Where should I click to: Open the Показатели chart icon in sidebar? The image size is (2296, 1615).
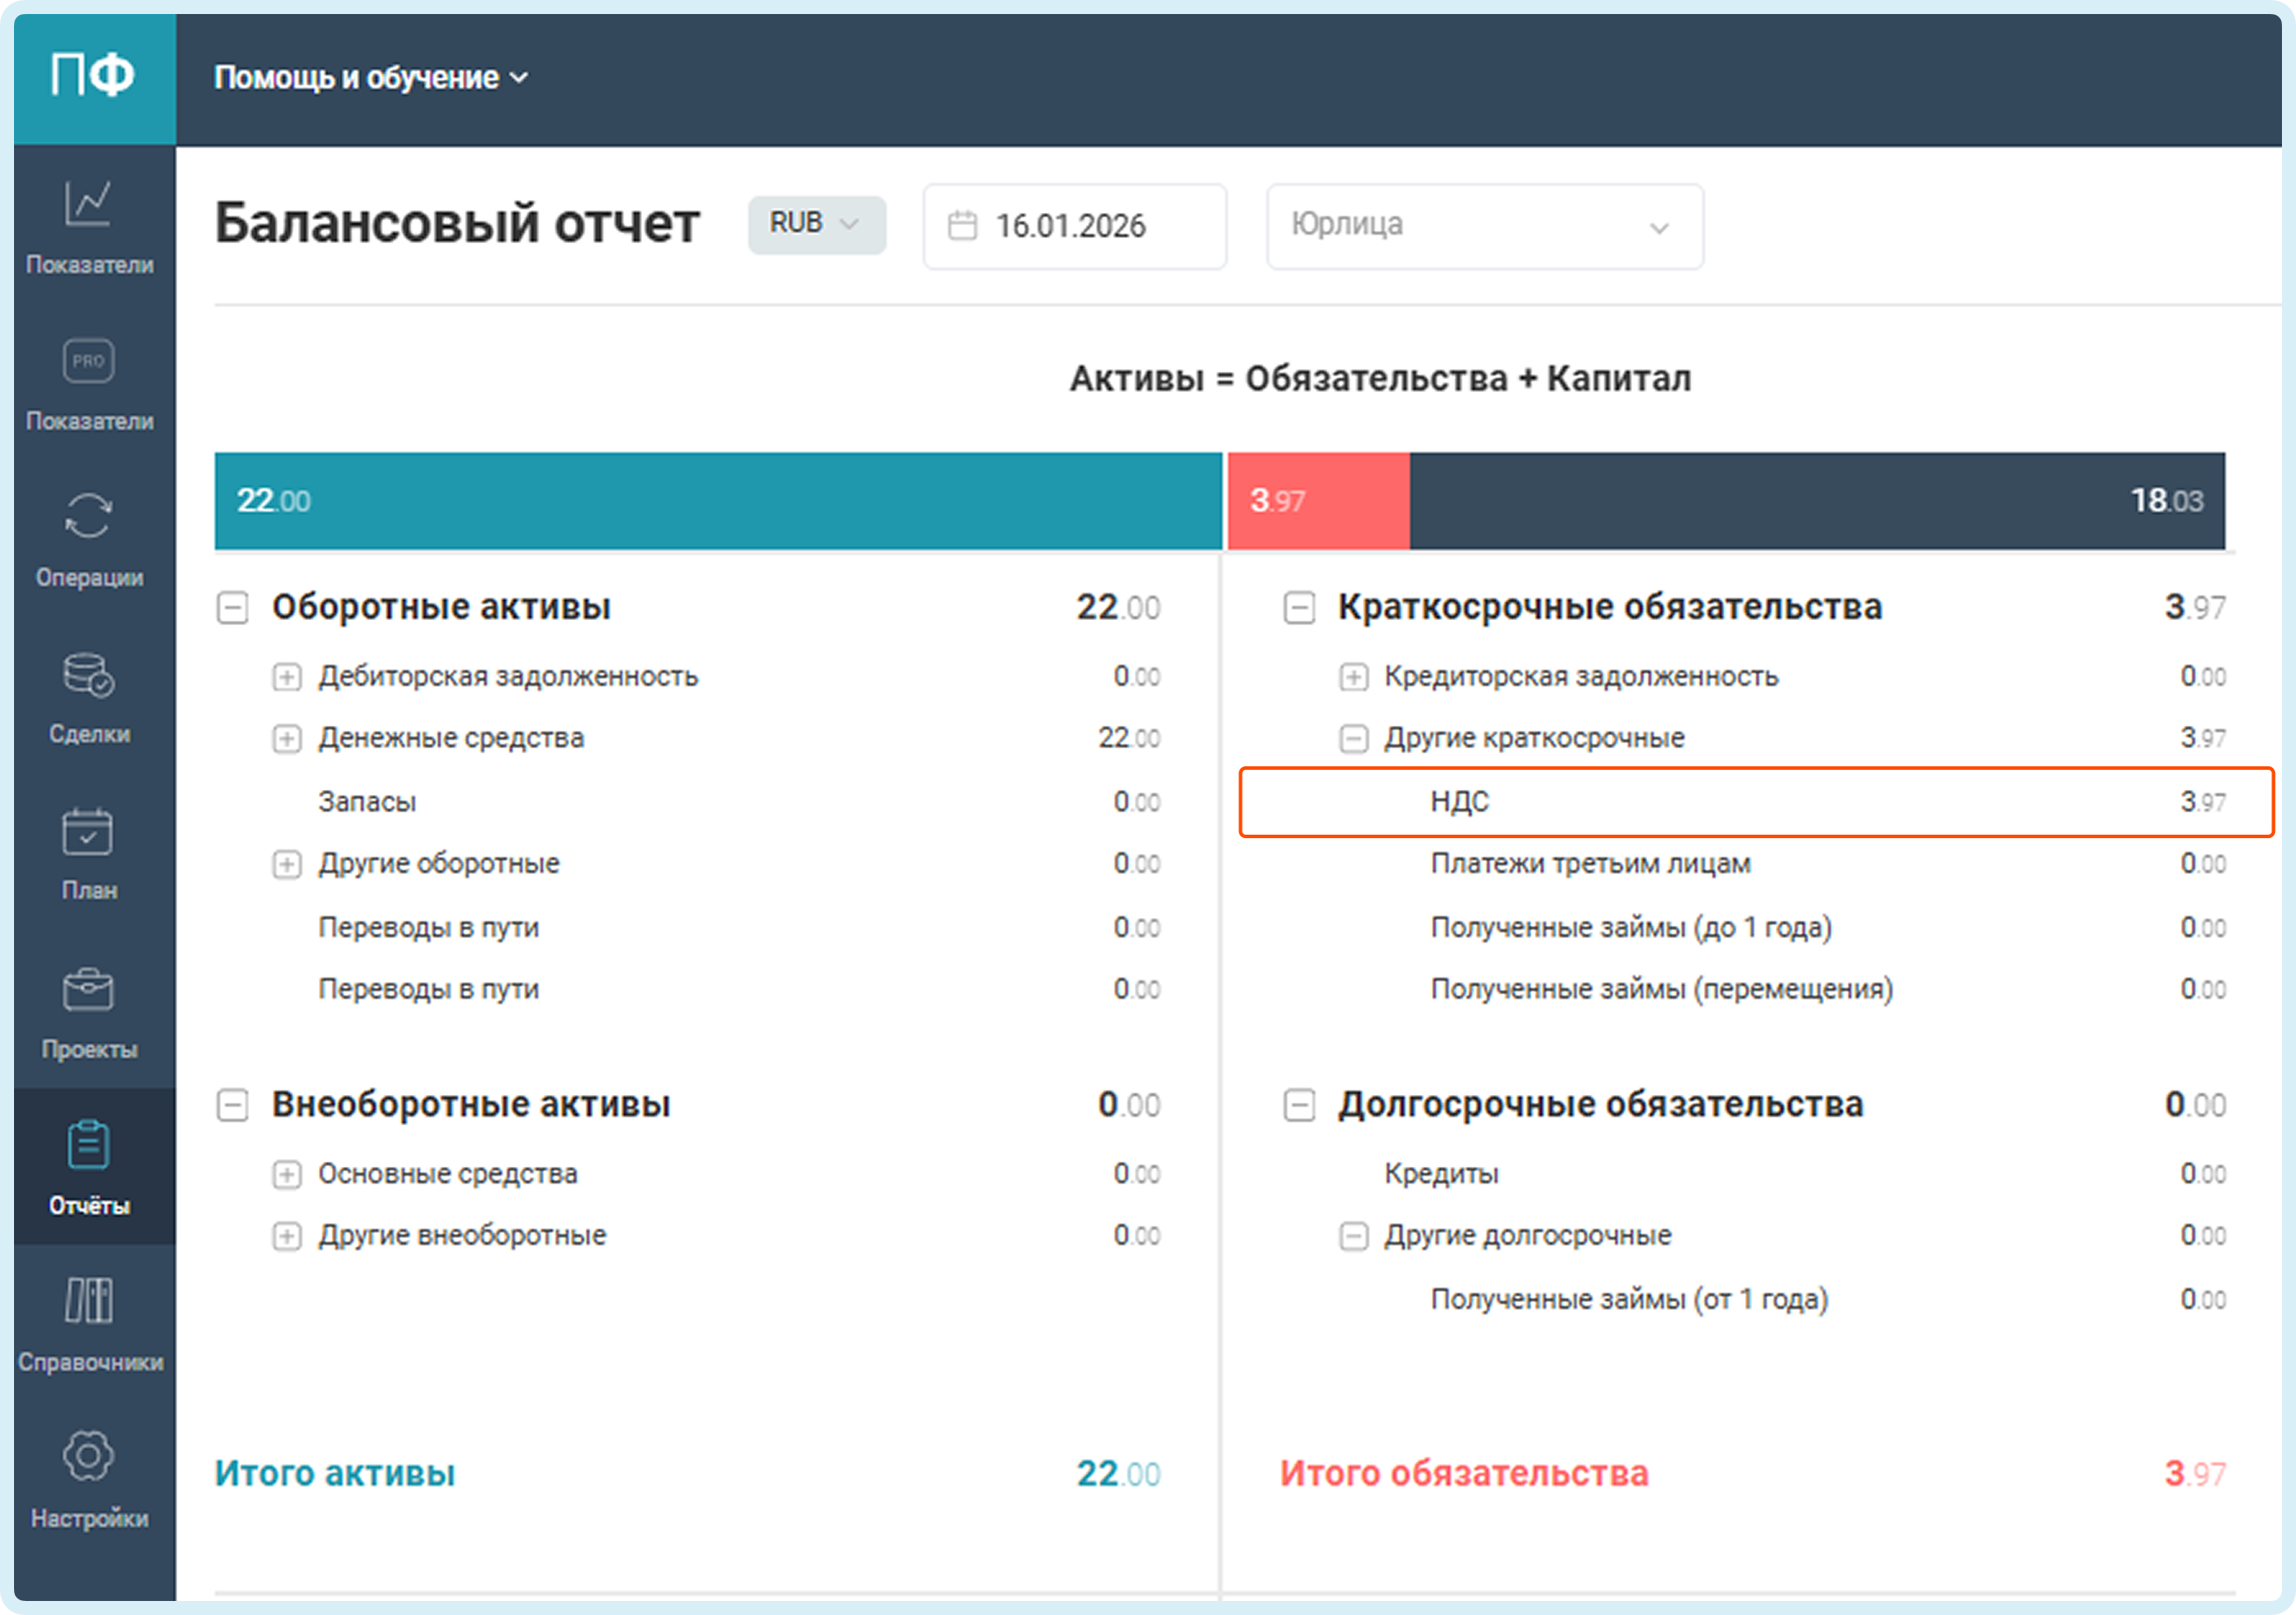coord(88,205)
